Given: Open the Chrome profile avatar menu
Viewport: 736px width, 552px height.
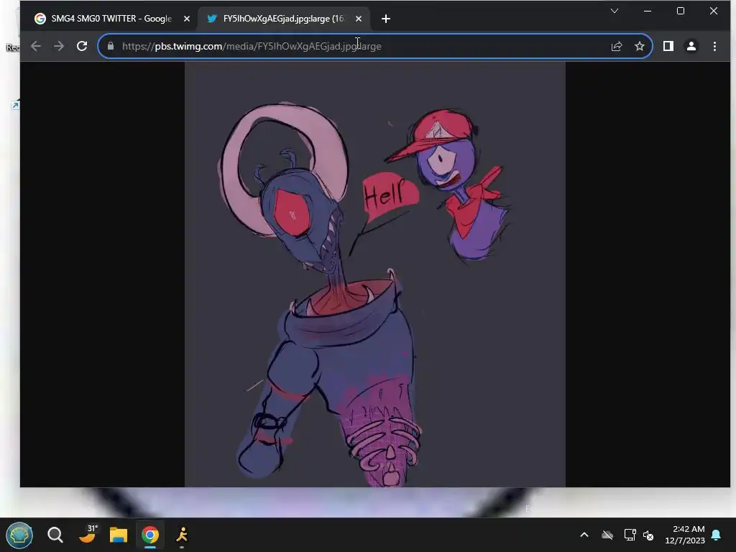Looking at the screenshot, I should click(x=691, y=46).
